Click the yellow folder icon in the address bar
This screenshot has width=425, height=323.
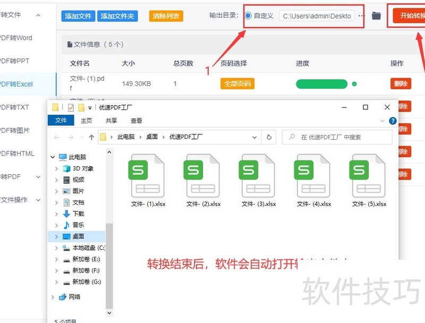[102, 137]
